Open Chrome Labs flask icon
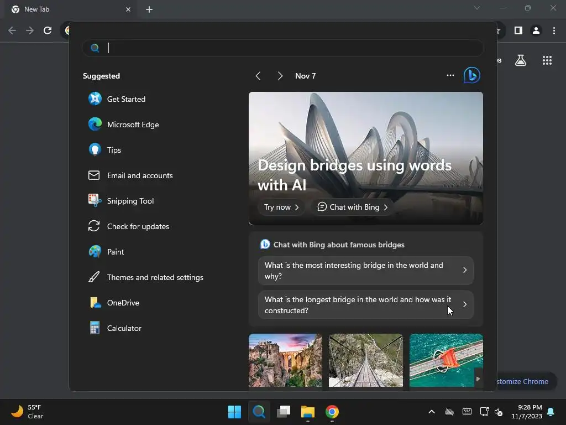 [521, 60]
